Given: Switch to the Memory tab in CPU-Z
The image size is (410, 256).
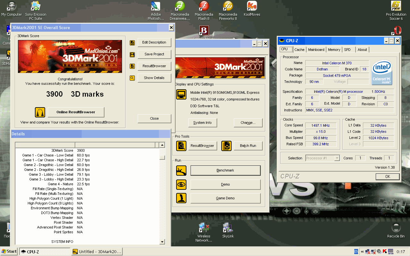Looking at the screenshot, I should [334, 50].
